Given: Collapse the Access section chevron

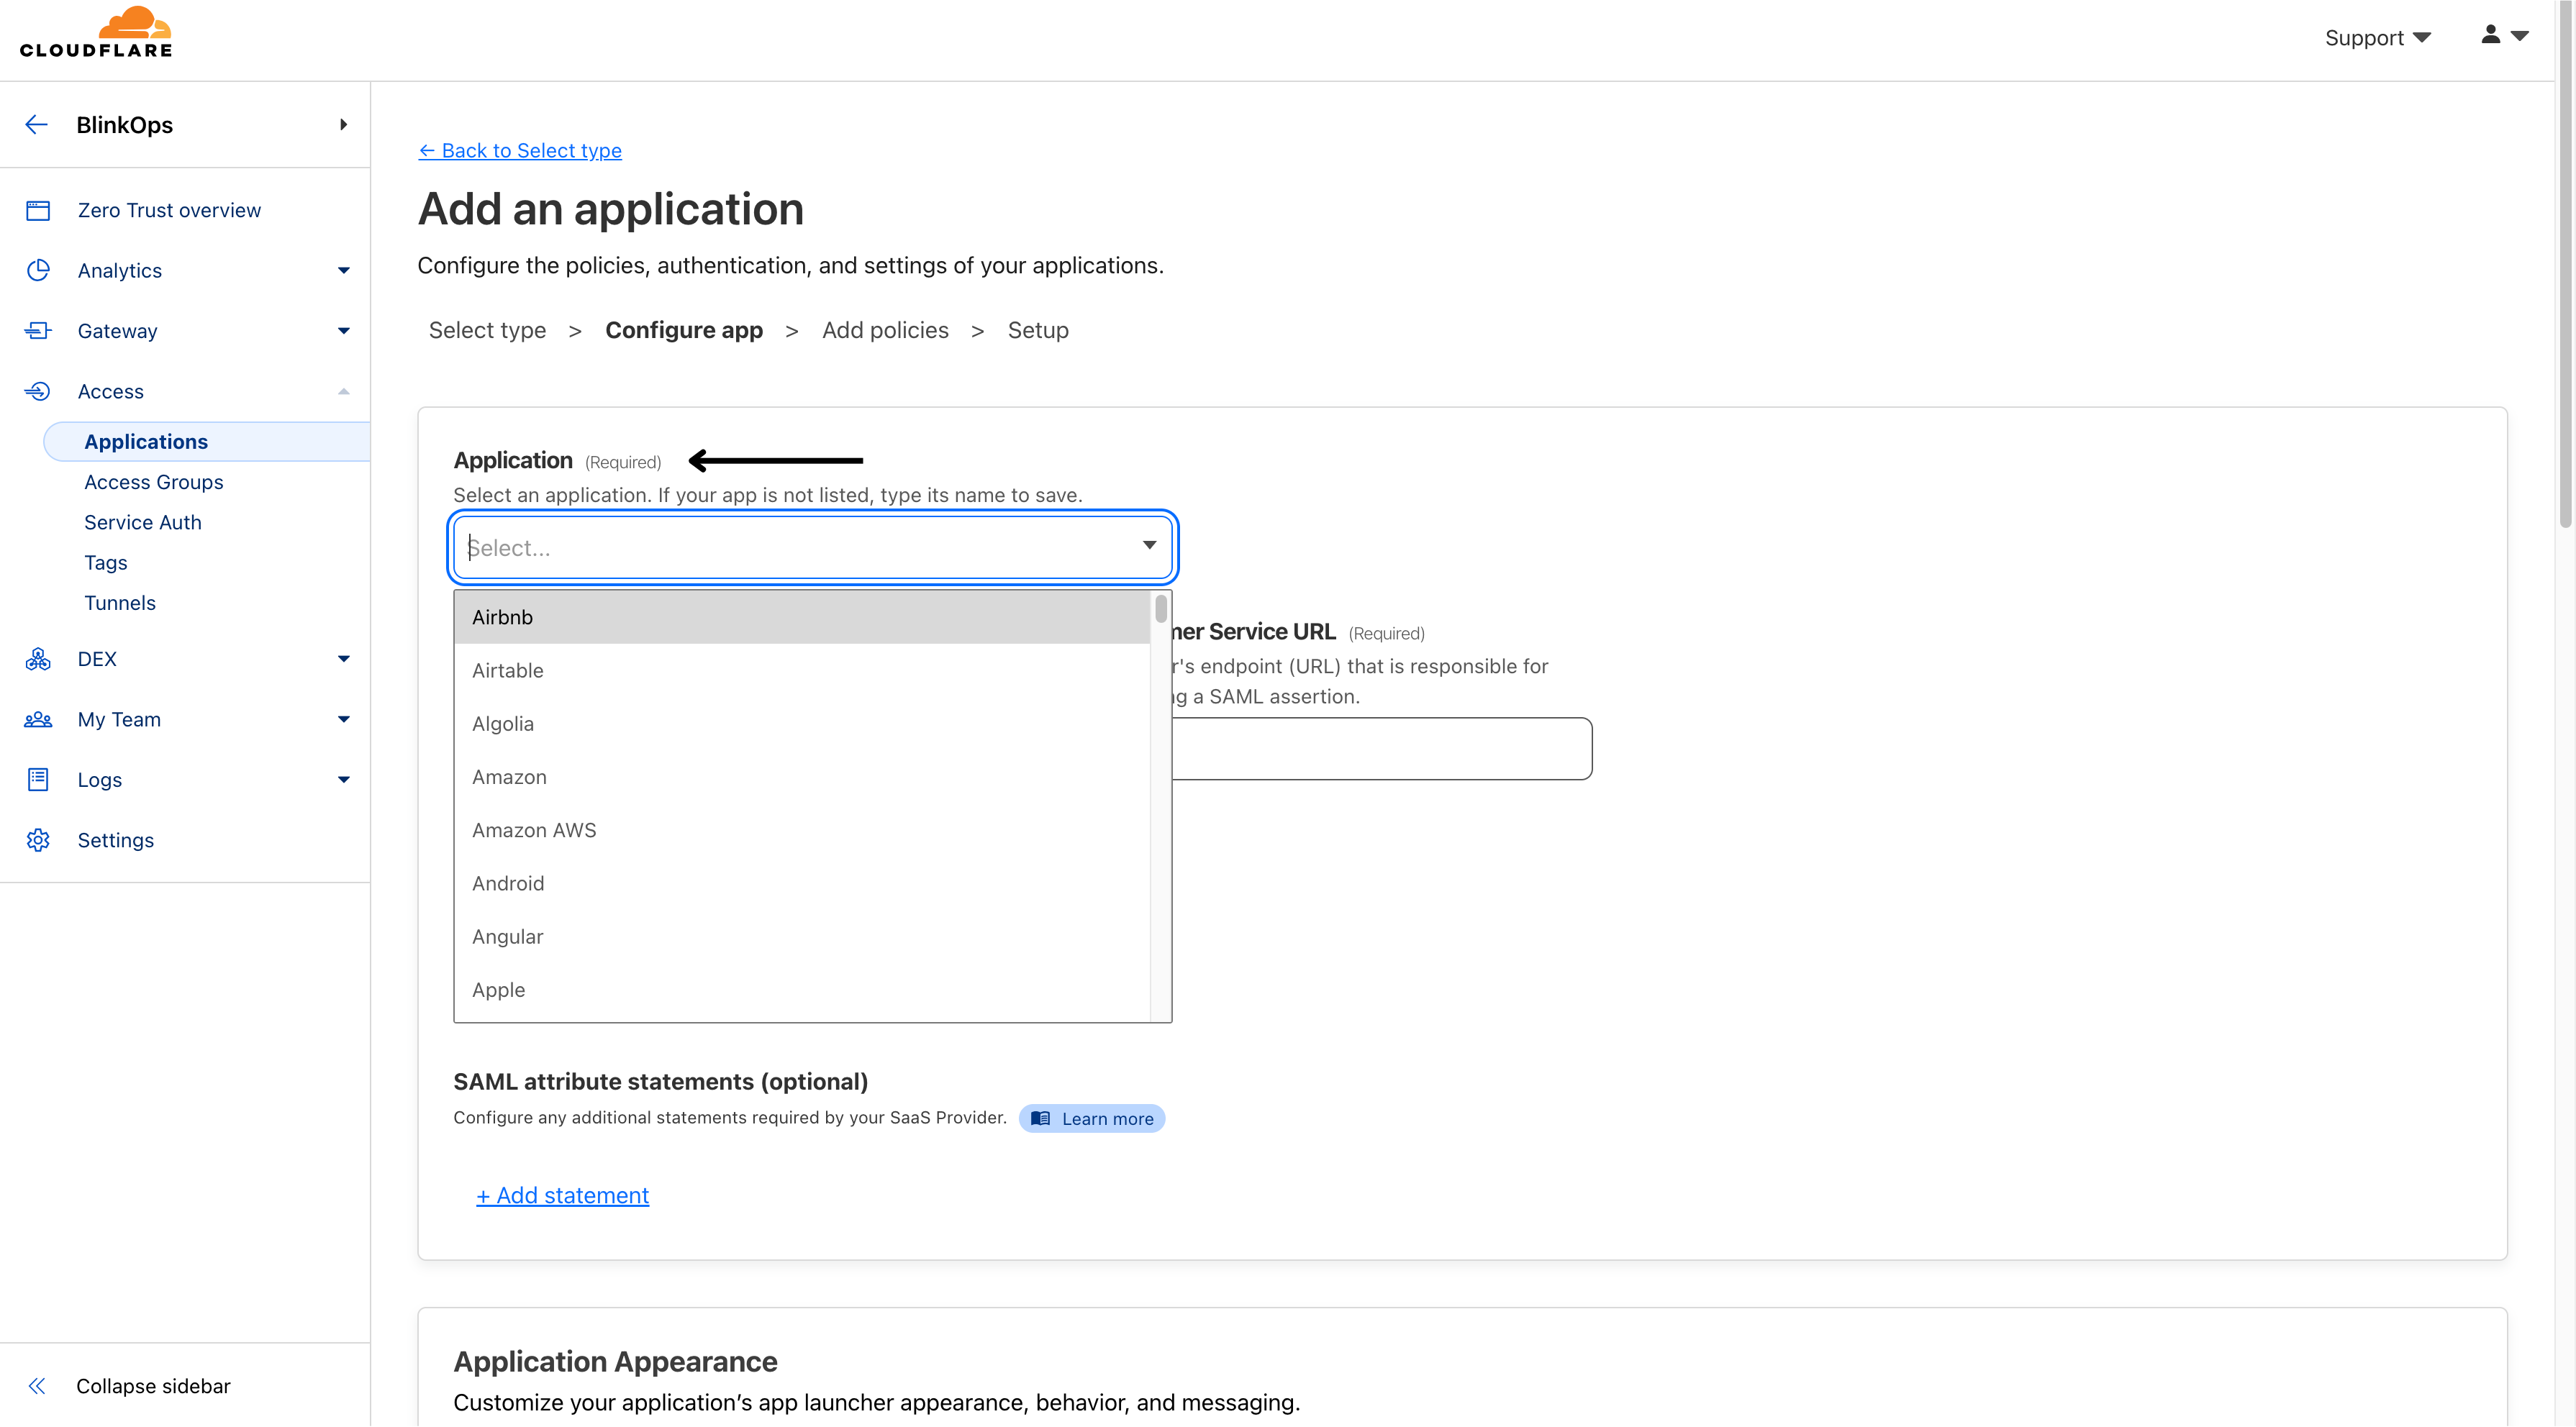Looking at the screenshot, I should pyautogui.click(x=344, y=392).
